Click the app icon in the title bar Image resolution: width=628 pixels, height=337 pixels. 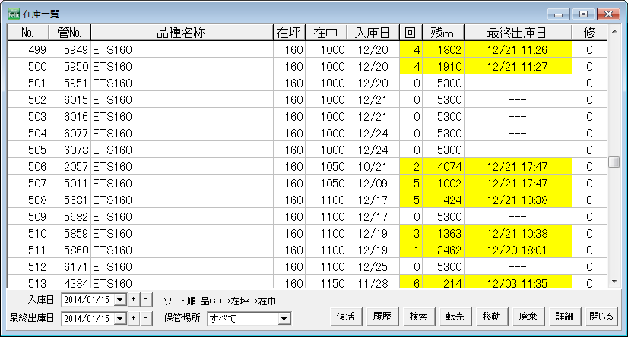click(13, 14)
